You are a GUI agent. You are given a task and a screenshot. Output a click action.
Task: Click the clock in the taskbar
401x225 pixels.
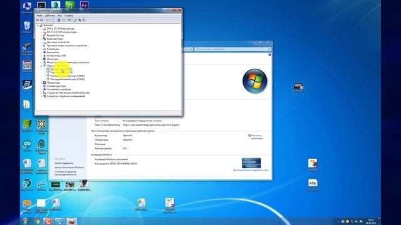click(371, 221)
